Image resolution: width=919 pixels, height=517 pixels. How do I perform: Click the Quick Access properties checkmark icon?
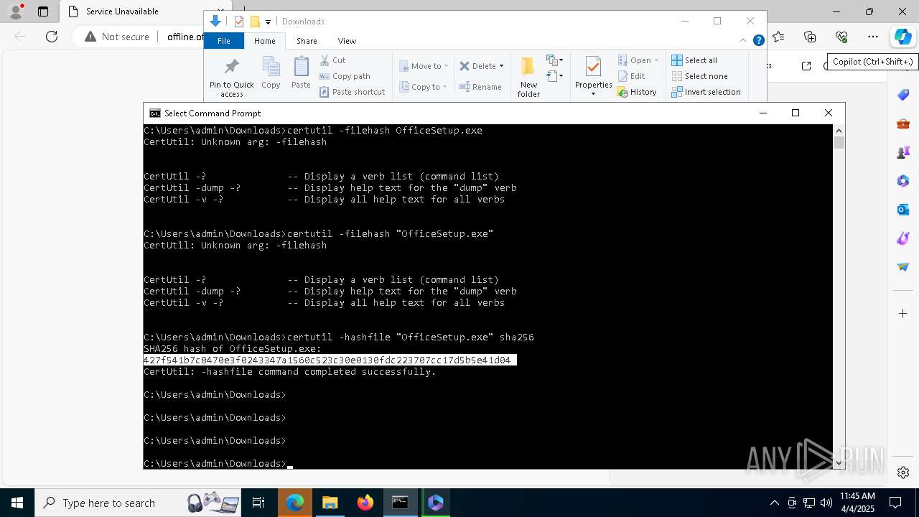[239, 22]
